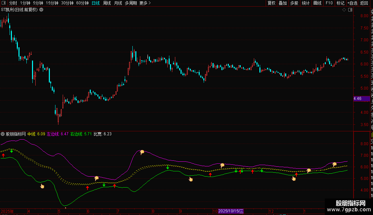This screenshot has width=373, height=215.
Task: Select the 日线 daily tab
Action: pos(96,3)
